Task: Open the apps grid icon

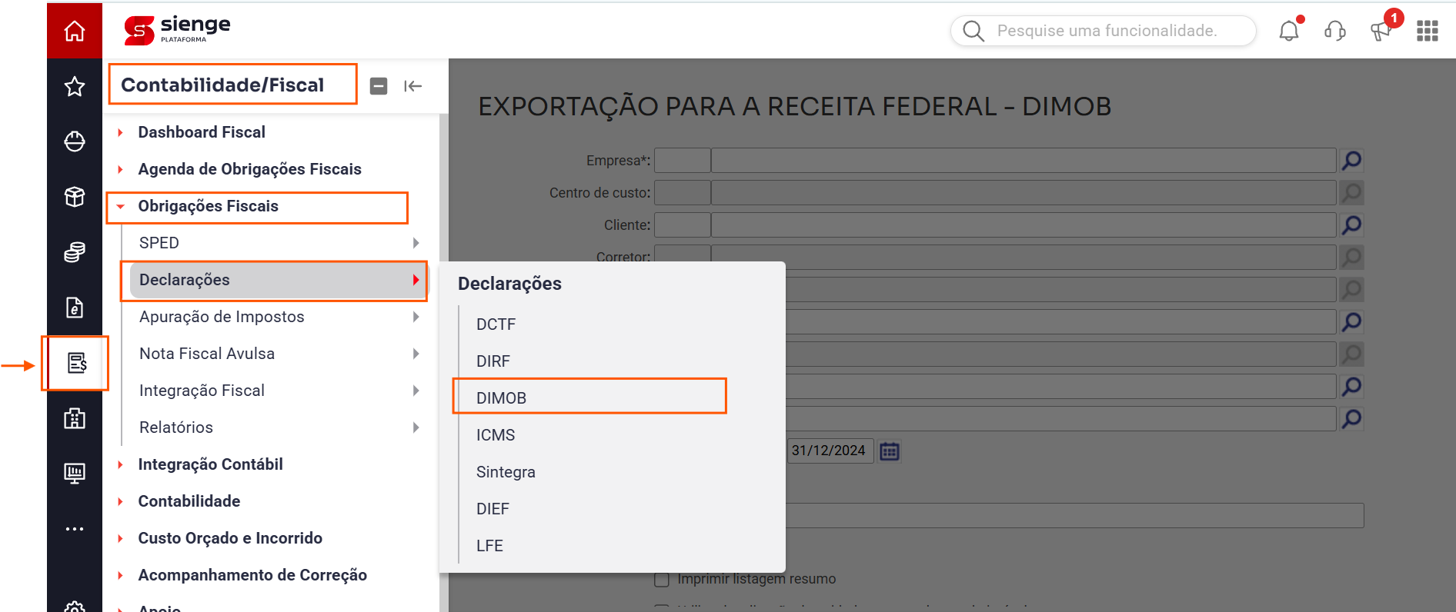Action: click(x=1428, y=31)
